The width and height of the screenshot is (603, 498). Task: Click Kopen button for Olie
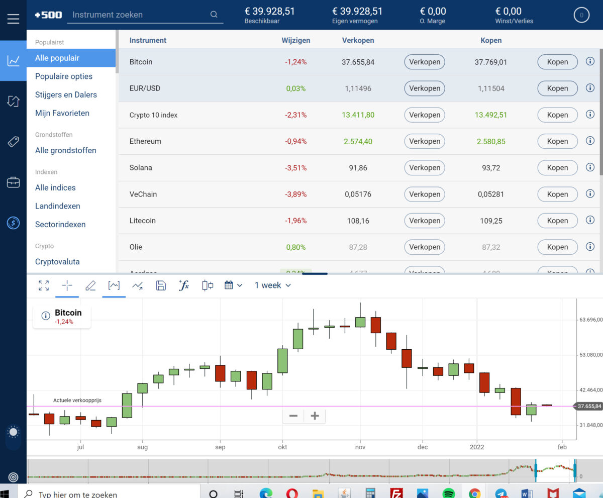pyautogui.click(x=558, y=247)
